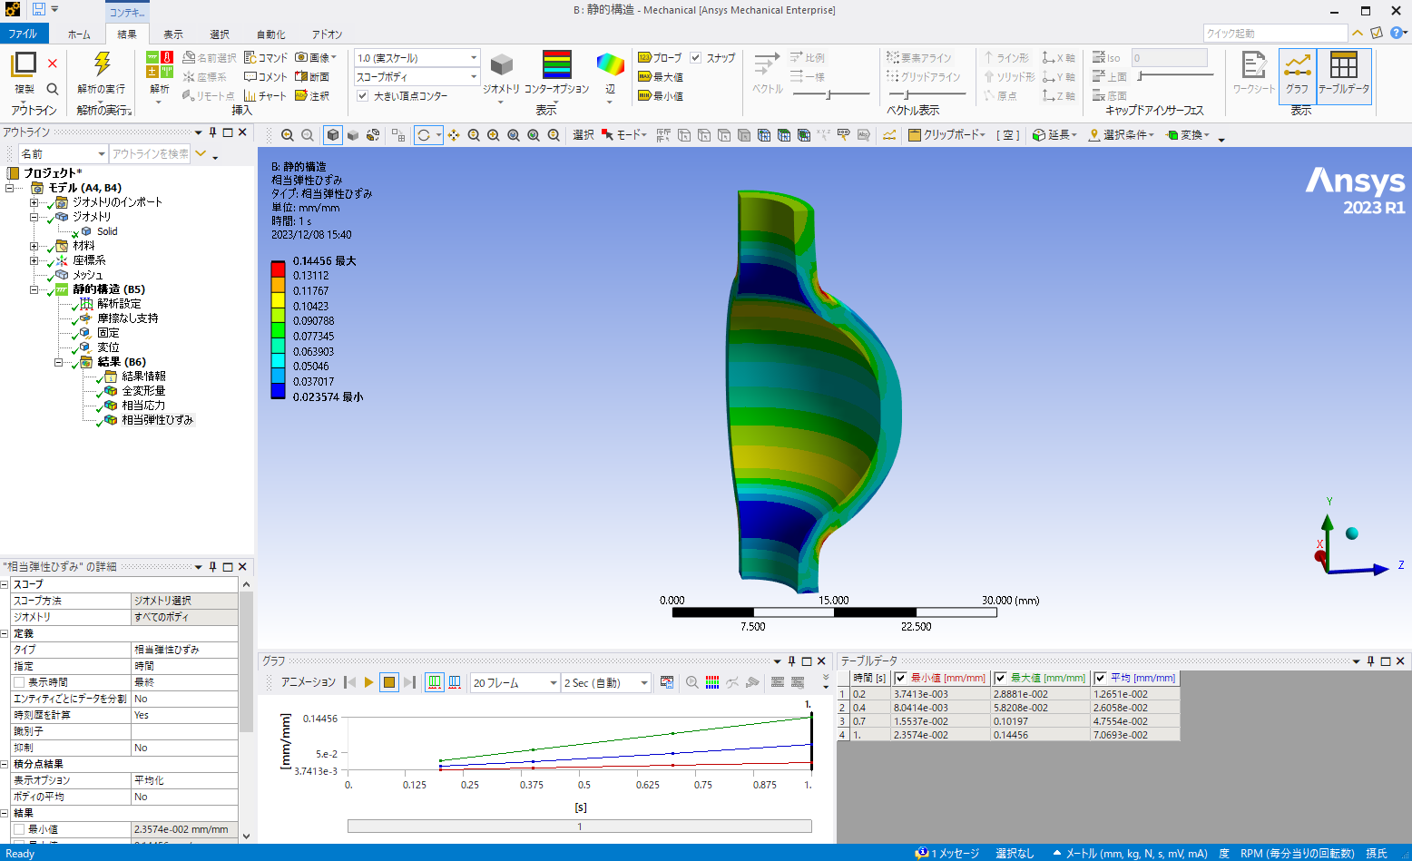Collapse the 静的構造 (B5) tree node
The width and height of the screenshot is (1412, 861).
coord(34,289)
